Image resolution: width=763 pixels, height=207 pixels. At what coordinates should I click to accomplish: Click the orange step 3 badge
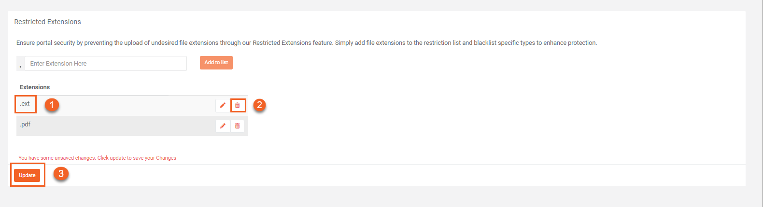(61, 174)
